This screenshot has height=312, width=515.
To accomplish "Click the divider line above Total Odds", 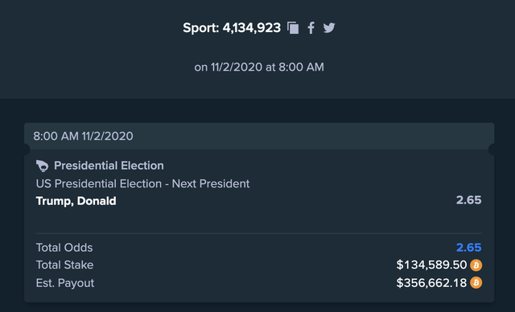I will coord(259,233).
